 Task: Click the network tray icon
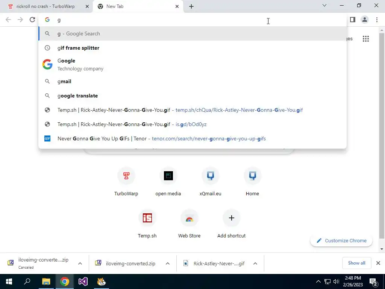327,281
